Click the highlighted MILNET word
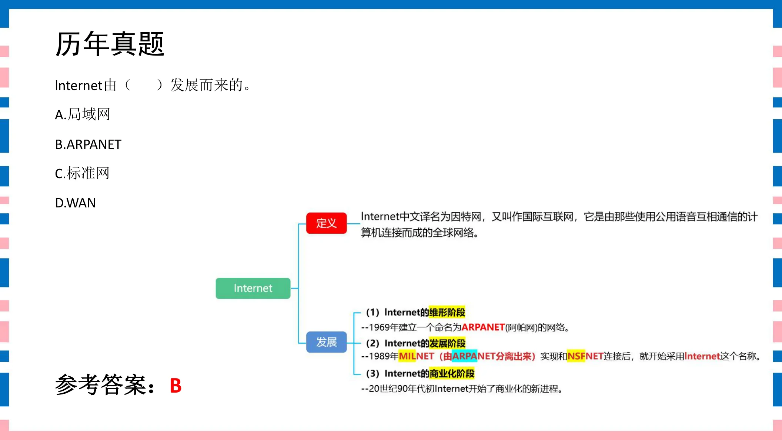This screenshot has height=440, width=782. point(416,356)
